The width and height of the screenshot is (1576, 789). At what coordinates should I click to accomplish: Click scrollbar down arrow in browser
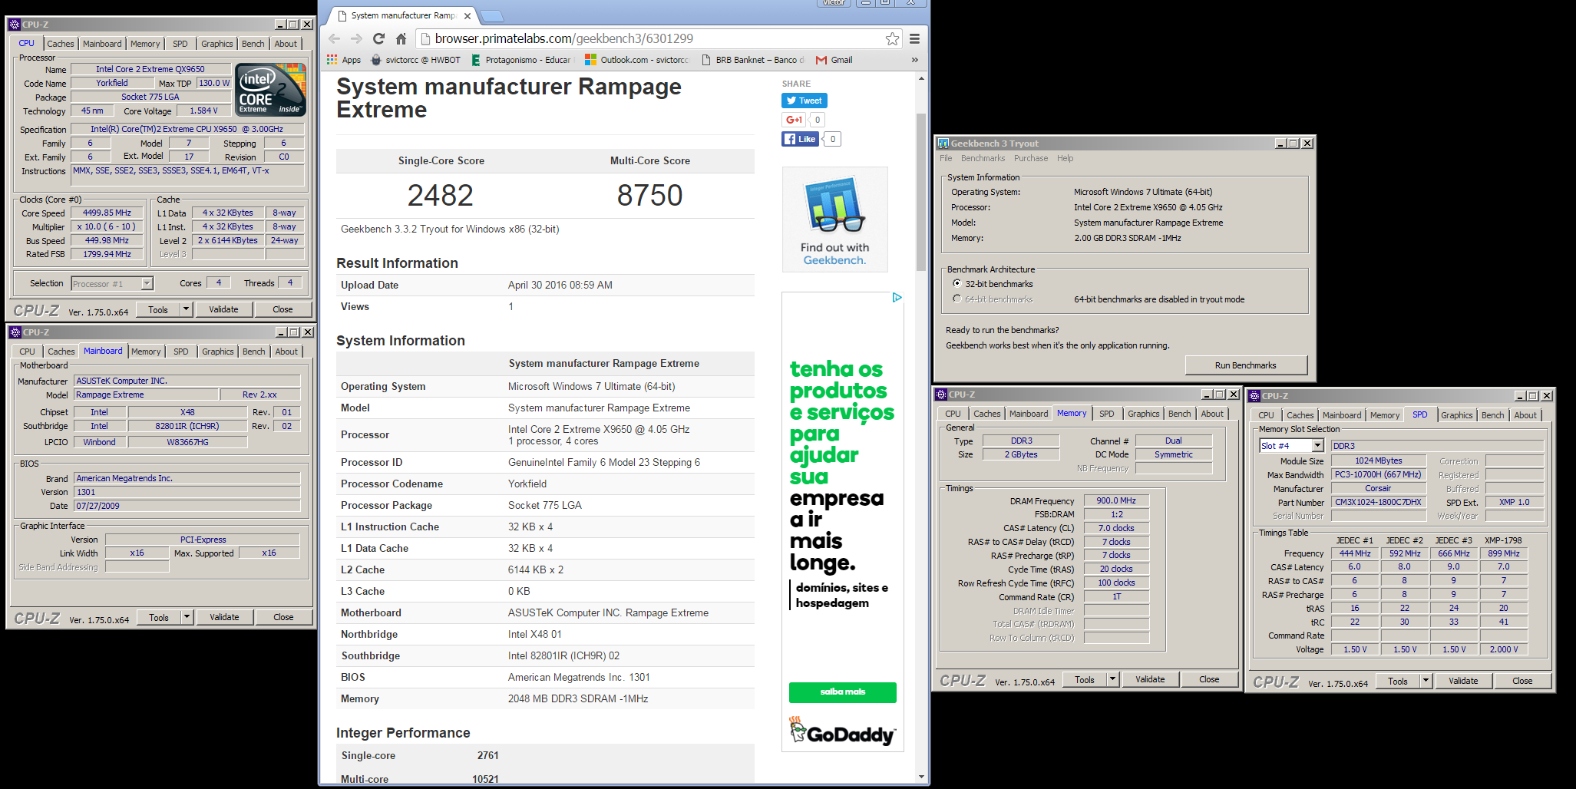[x=920, y=777]
